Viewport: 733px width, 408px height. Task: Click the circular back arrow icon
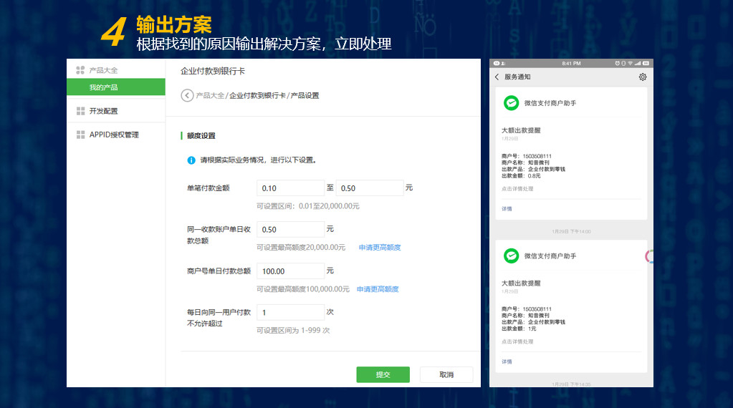187,95
